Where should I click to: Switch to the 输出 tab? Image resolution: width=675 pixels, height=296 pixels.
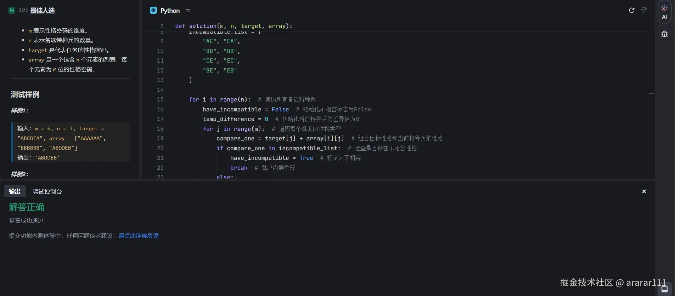[x=15, y=191]
